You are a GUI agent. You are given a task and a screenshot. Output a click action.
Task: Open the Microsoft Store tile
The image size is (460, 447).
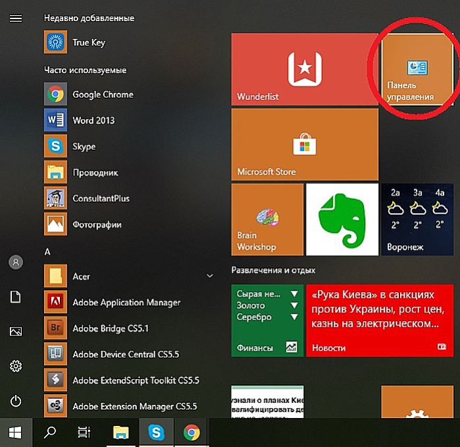coord(305,144)
